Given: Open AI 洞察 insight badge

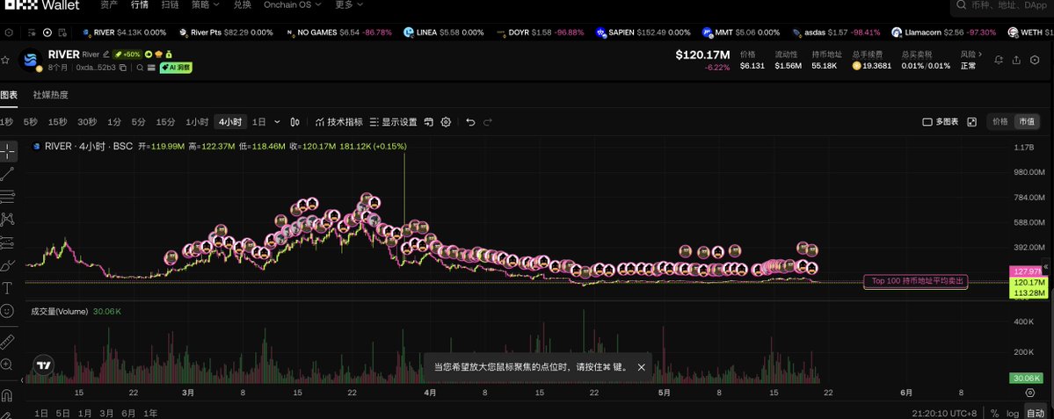Looking at the screenshot, I should click(176, 68).
